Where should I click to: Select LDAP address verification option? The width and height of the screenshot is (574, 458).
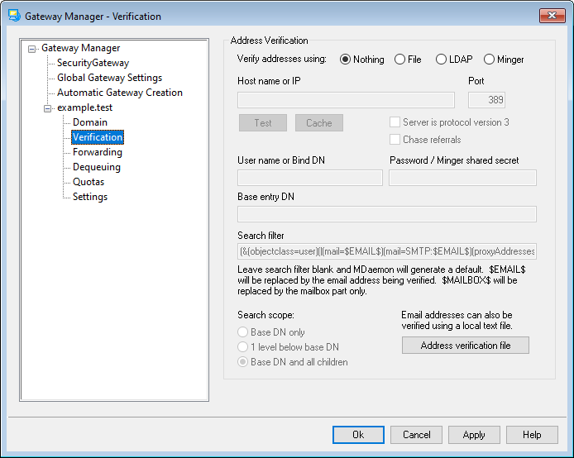point(442,60)
